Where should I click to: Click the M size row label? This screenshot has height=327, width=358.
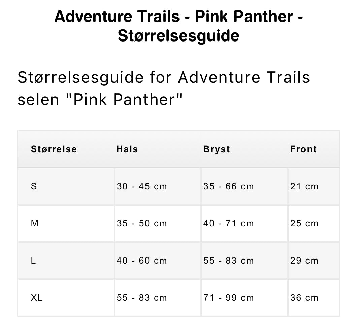point(35,223)
